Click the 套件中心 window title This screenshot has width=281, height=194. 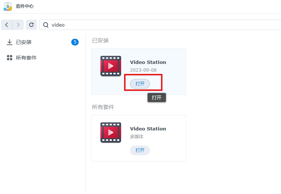(24, 6)
